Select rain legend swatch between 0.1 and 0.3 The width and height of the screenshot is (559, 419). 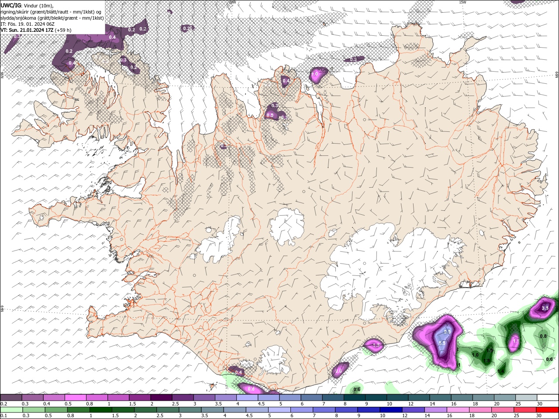pyautogui.click(x=10, y=410)
